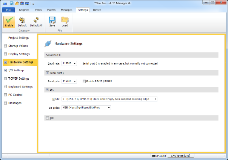Viewport: 228px width, 160px height.
Task: Open the File menu button
Action: [8, 10]
